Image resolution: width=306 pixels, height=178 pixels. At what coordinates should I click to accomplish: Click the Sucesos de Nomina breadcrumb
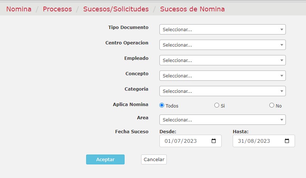[x=192, y=9]
